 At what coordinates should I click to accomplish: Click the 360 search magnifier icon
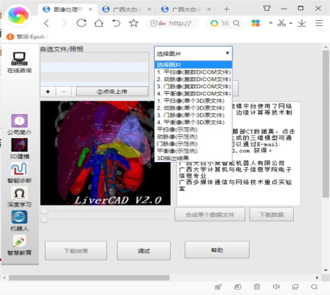point(237,23)
